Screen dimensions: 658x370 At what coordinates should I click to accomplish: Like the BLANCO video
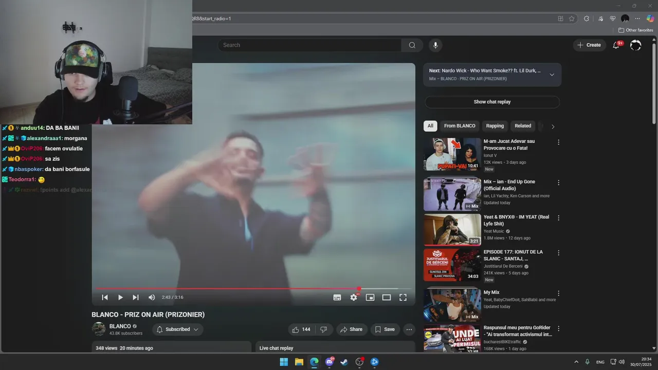pos(301,329)
